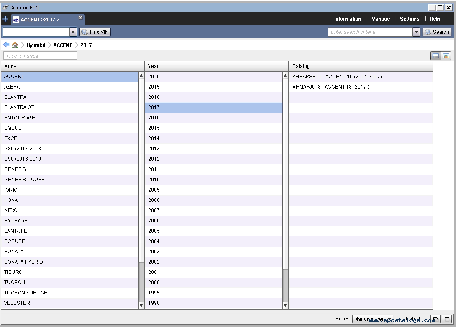
Task: Click the ACCENT breadcrumb link
Action: coord(63,45)
